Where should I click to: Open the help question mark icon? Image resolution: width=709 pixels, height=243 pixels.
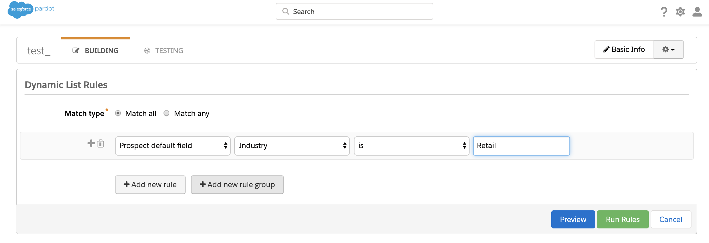pyautogui.click(x=664, y=12)
